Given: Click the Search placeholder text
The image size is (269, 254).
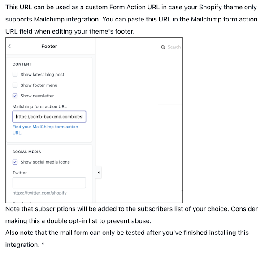Looking at the screenshot, I should [174, 47].
